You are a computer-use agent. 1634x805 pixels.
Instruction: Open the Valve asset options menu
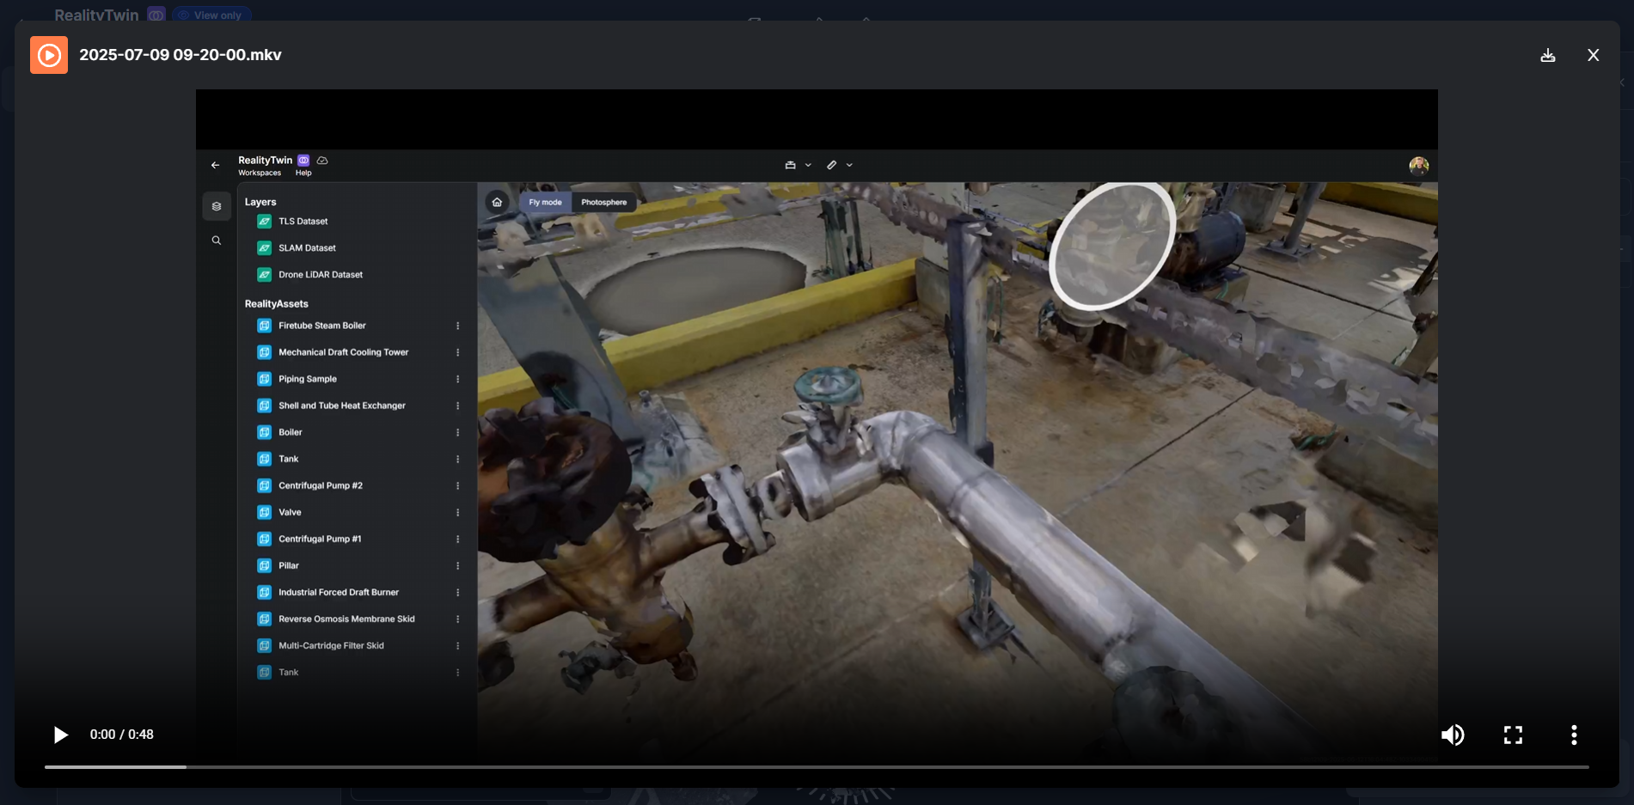point(457,512)
